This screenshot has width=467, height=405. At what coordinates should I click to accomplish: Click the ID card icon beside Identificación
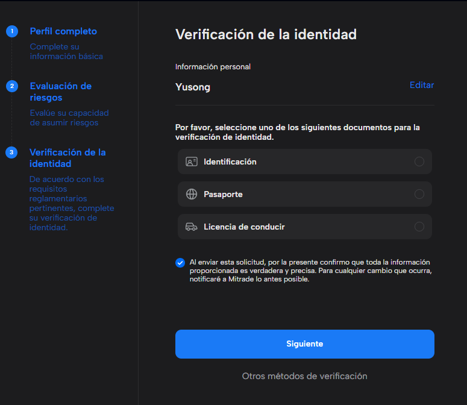(x=192, y=162)
